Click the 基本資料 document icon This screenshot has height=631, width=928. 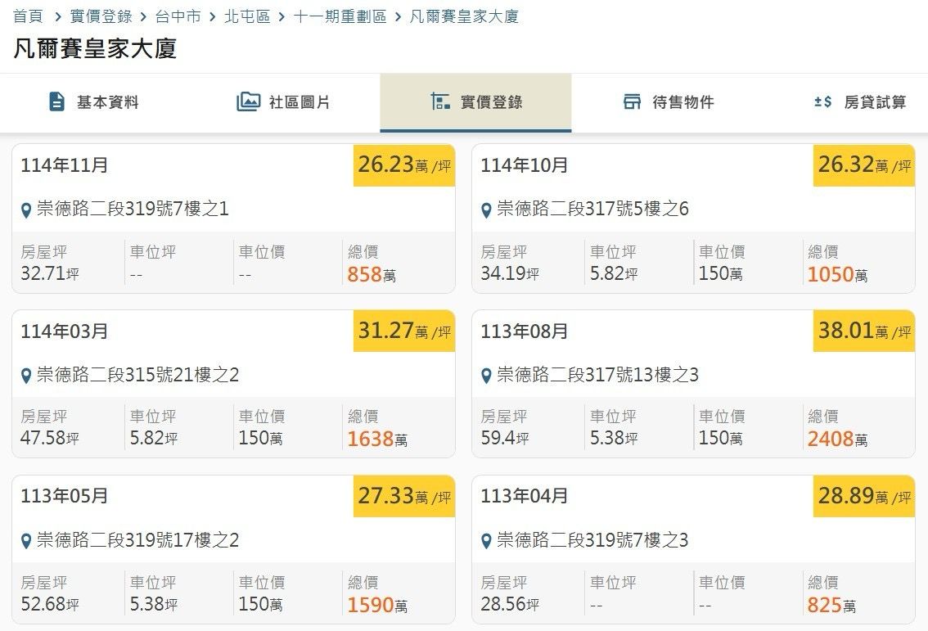pos(56,102)
